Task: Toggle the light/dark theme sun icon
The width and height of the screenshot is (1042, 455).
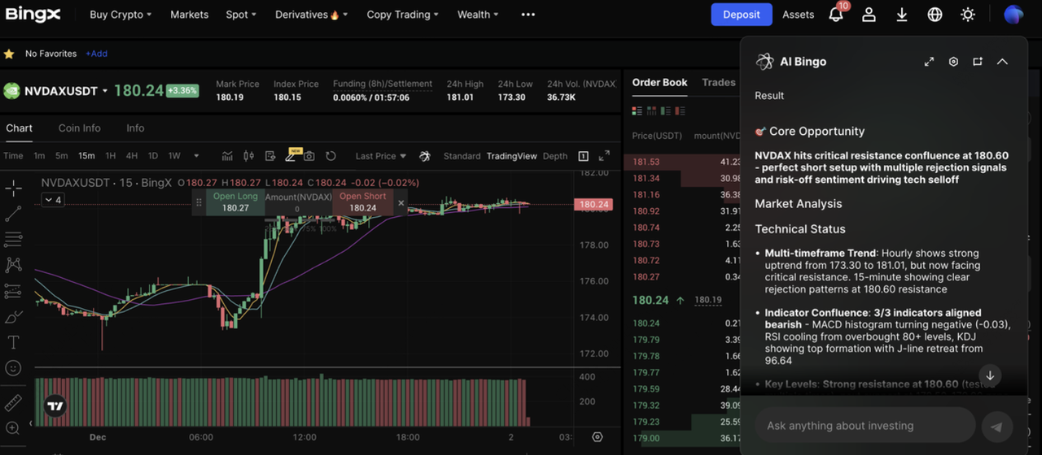Action: pos(968,15)
